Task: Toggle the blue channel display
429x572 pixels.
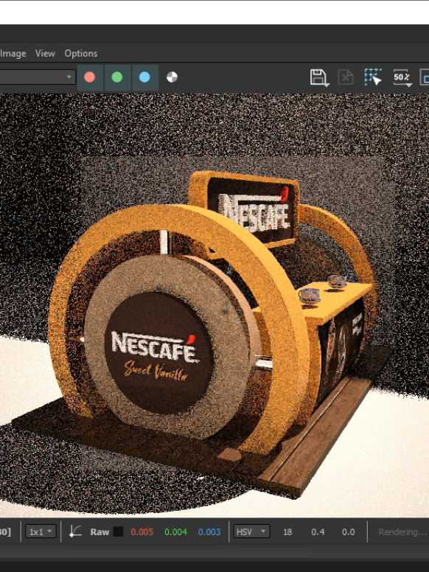Action: (144, 77)
